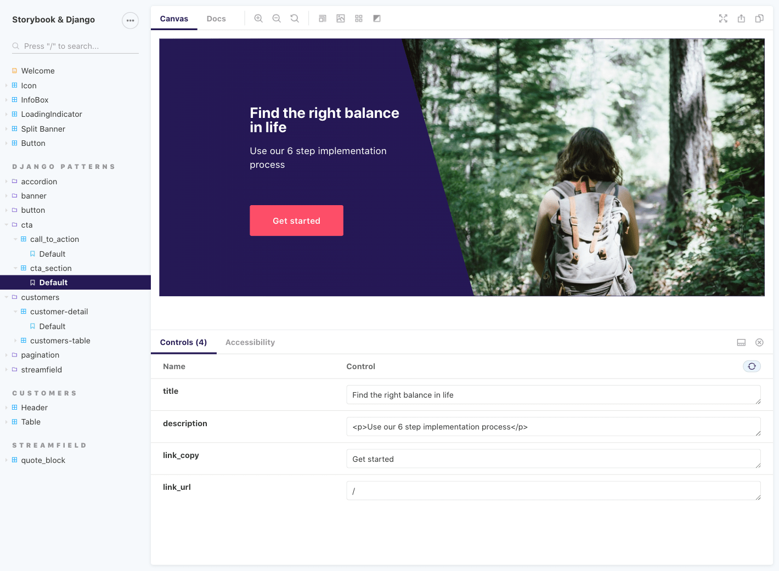Edit the title control field
The image size is (779, 571).
coord(554,395)
